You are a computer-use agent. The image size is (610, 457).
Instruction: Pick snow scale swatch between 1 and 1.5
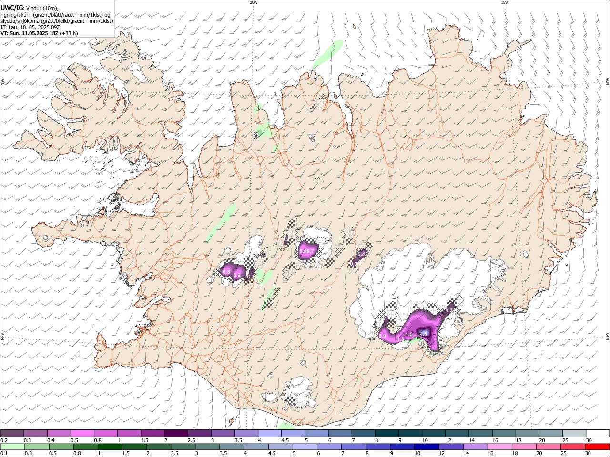(129, 433)
